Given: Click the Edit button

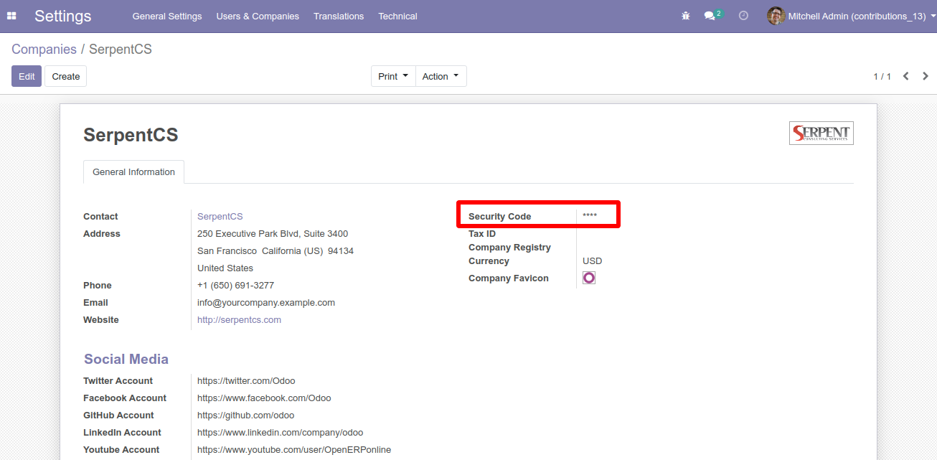Looking at the screenshot, I should pos(27,76).
